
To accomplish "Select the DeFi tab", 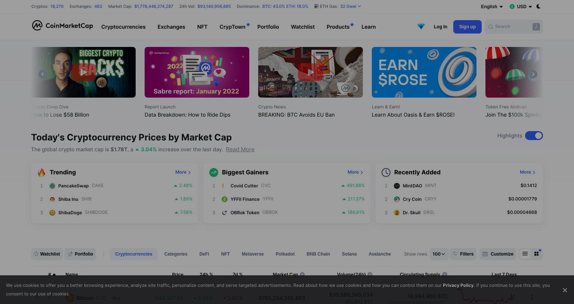I will (204, 254).
